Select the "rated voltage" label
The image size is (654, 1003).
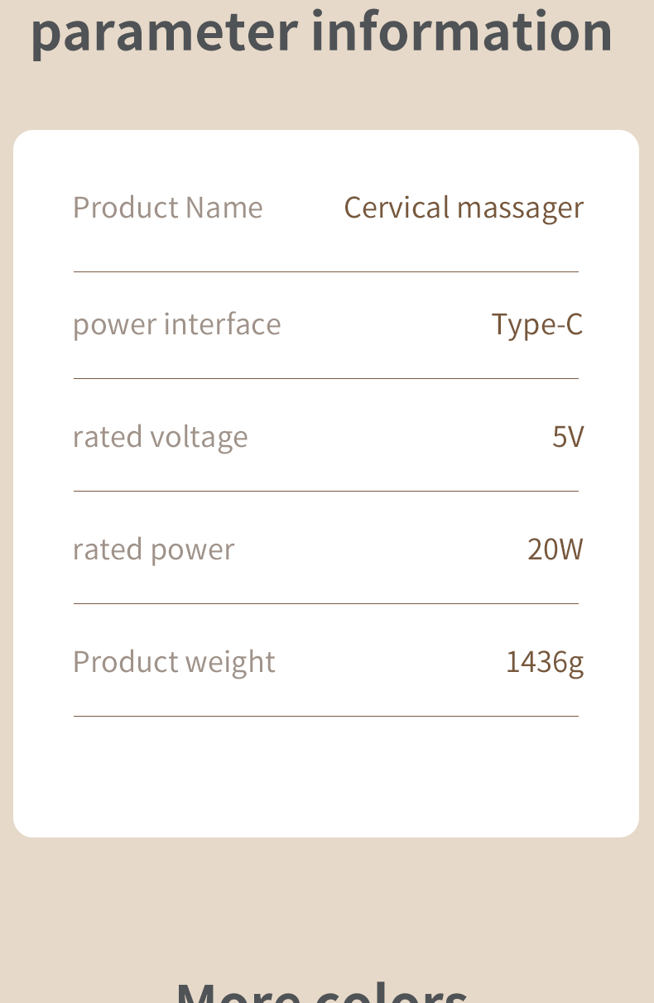coord(160,436)
